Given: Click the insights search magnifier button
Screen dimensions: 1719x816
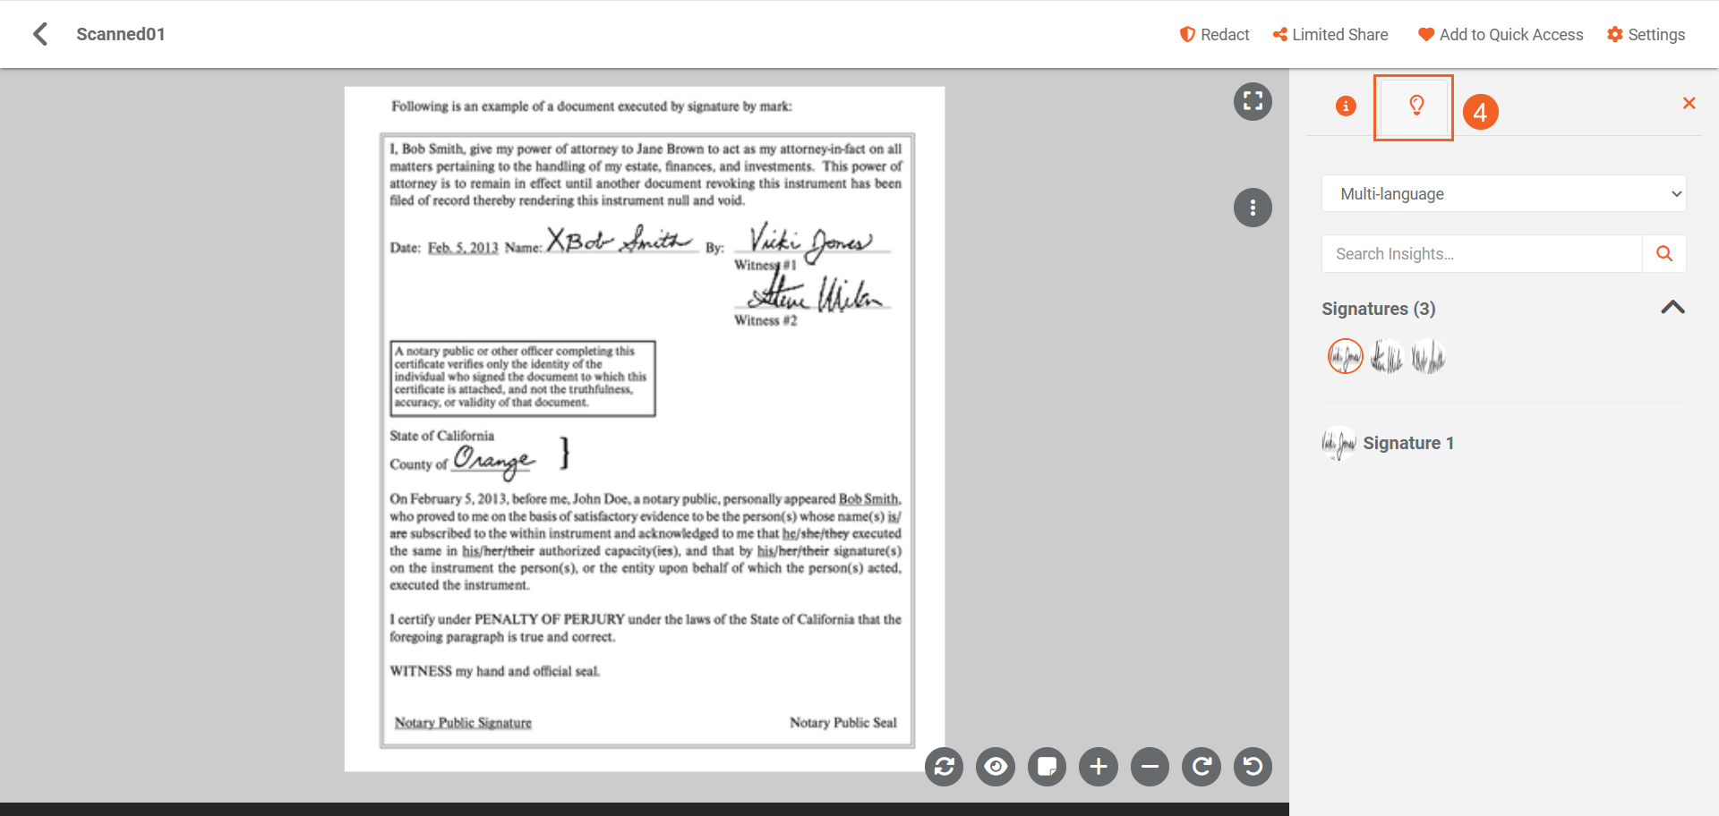Looking at the screenshot, I should [1664, 254].
